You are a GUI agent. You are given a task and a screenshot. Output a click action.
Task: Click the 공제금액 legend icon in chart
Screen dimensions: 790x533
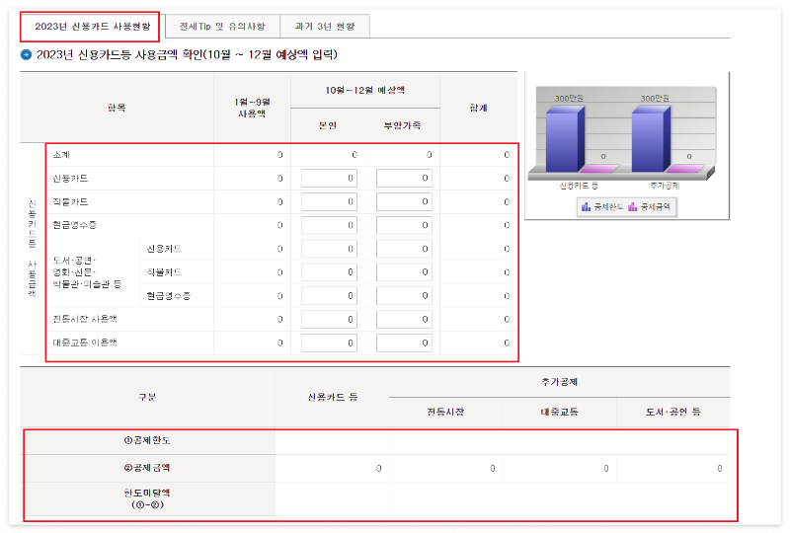tap(632, 207)
